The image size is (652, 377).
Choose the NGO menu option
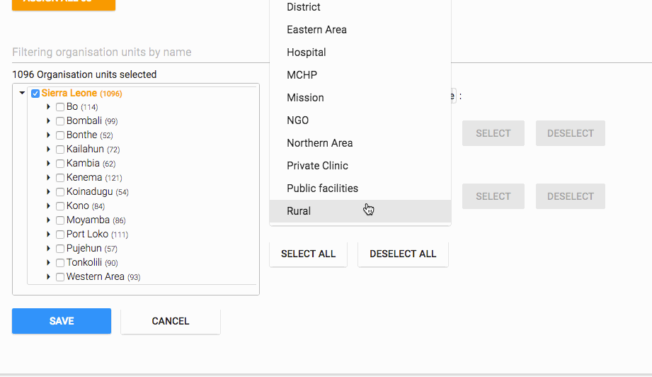(297, 120)
